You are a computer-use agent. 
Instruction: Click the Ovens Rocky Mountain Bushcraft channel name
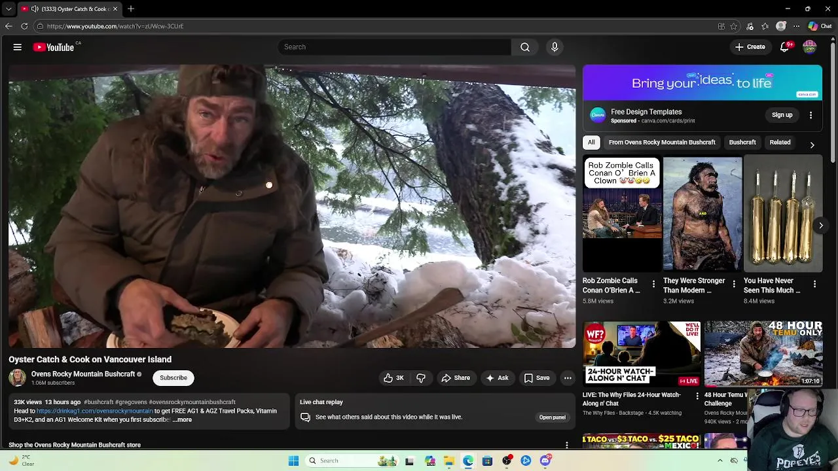(x=83, y=374)
